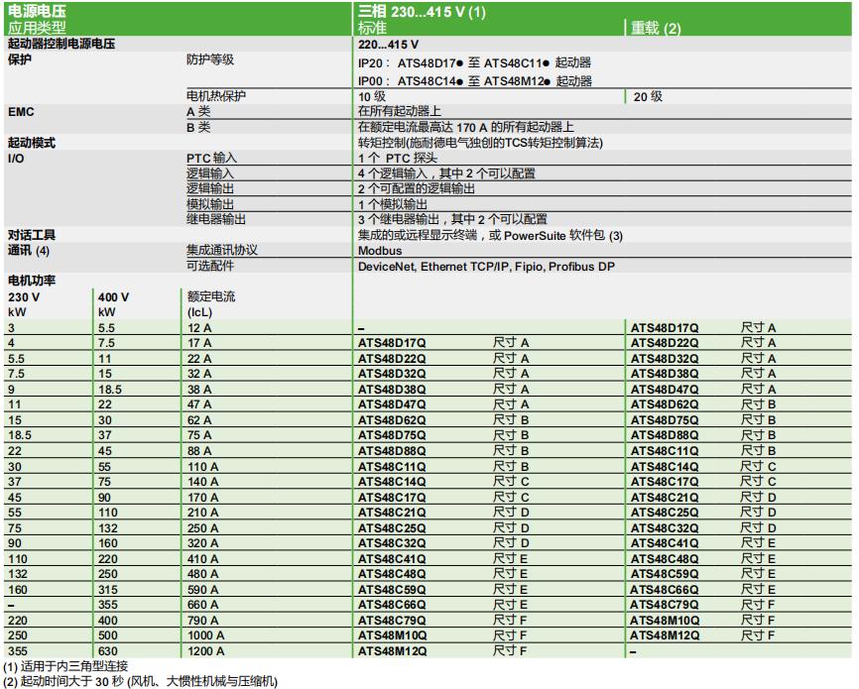The height and width of the screenshot is (689, 859).
Task: Click the 'A 类' label
Action: tap(198, 112)
